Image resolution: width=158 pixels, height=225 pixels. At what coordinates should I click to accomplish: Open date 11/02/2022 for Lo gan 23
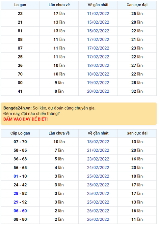[x=98, y=14]
